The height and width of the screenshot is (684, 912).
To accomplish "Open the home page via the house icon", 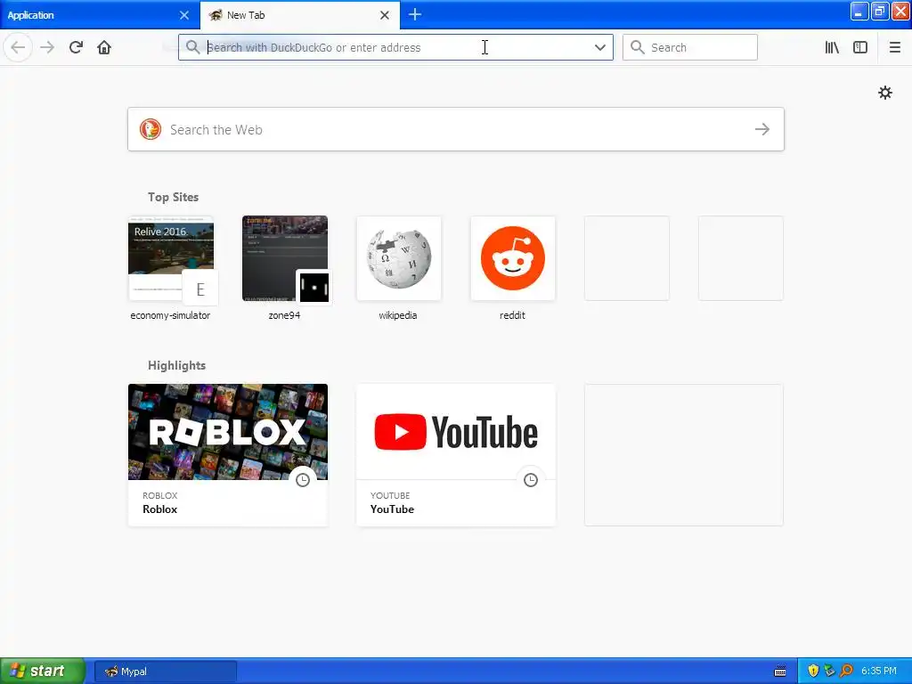I will (x=104, y=47).
